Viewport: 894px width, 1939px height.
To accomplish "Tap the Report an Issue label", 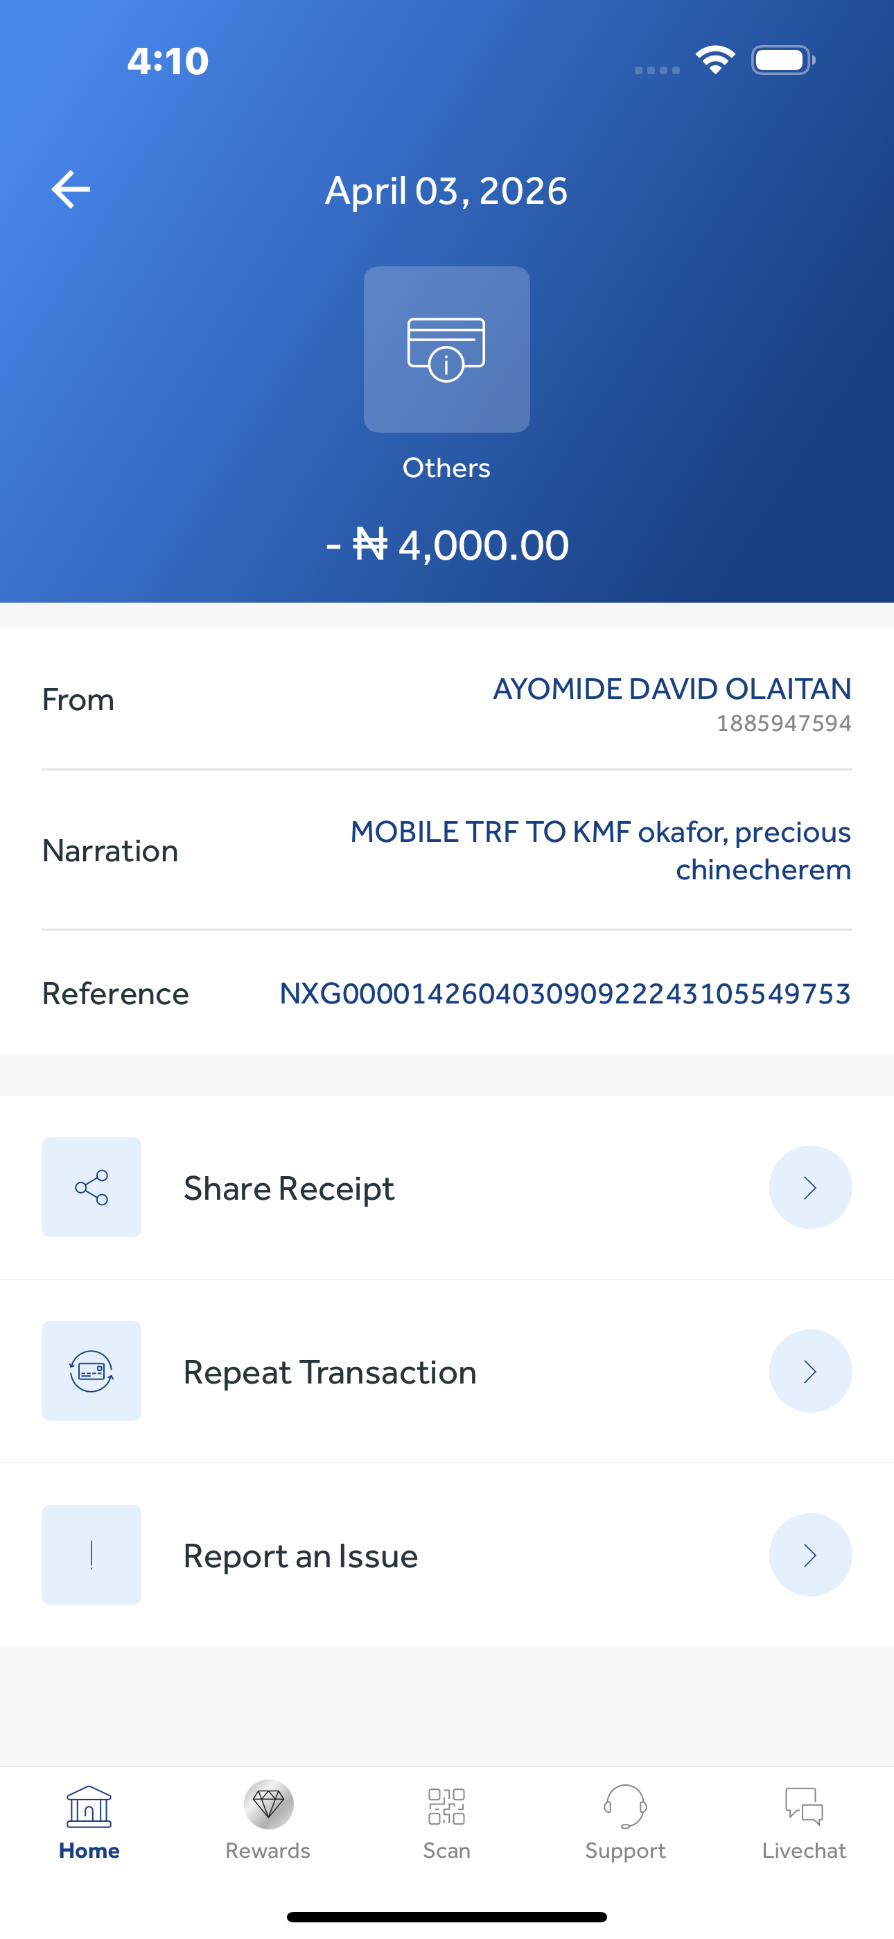I will 300,1556.
